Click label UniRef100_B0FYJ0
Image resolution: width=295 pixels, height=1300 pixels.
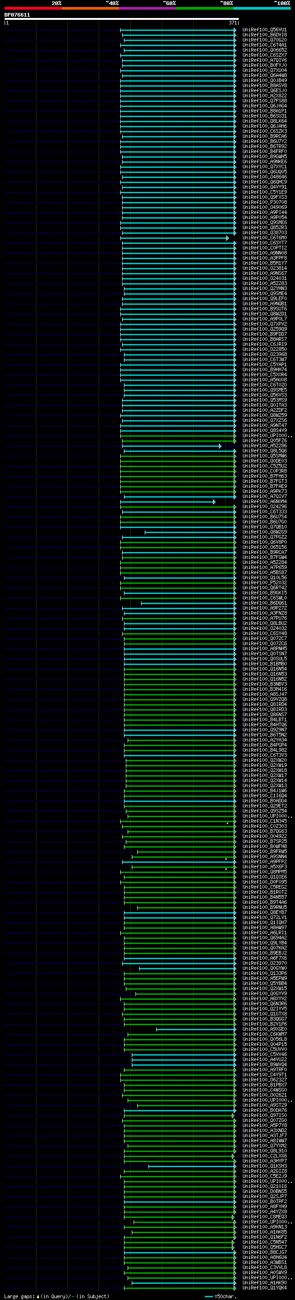coord(265,65)
